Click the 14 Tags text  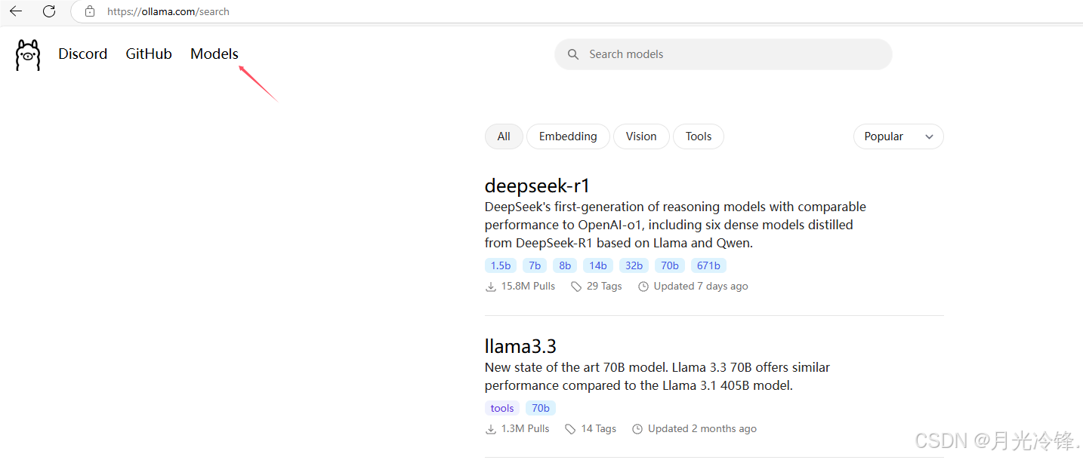coord(599,429)
